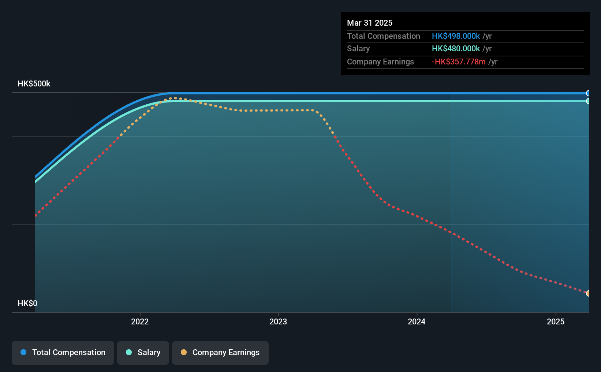601x372 pixels.
Task: Click the Company Earnings tooltip row label
Action: (x=380, y=62)
